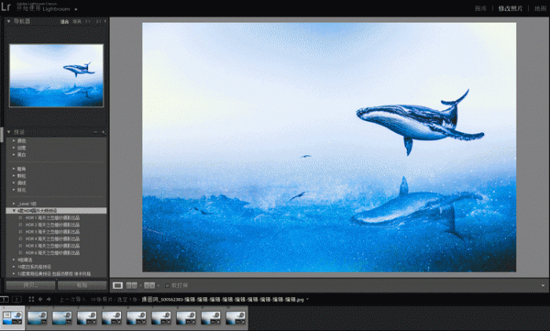Select filmstrip thumbnail 10
The width and height of the screenshot is (550, 331).
pos(236,318)
